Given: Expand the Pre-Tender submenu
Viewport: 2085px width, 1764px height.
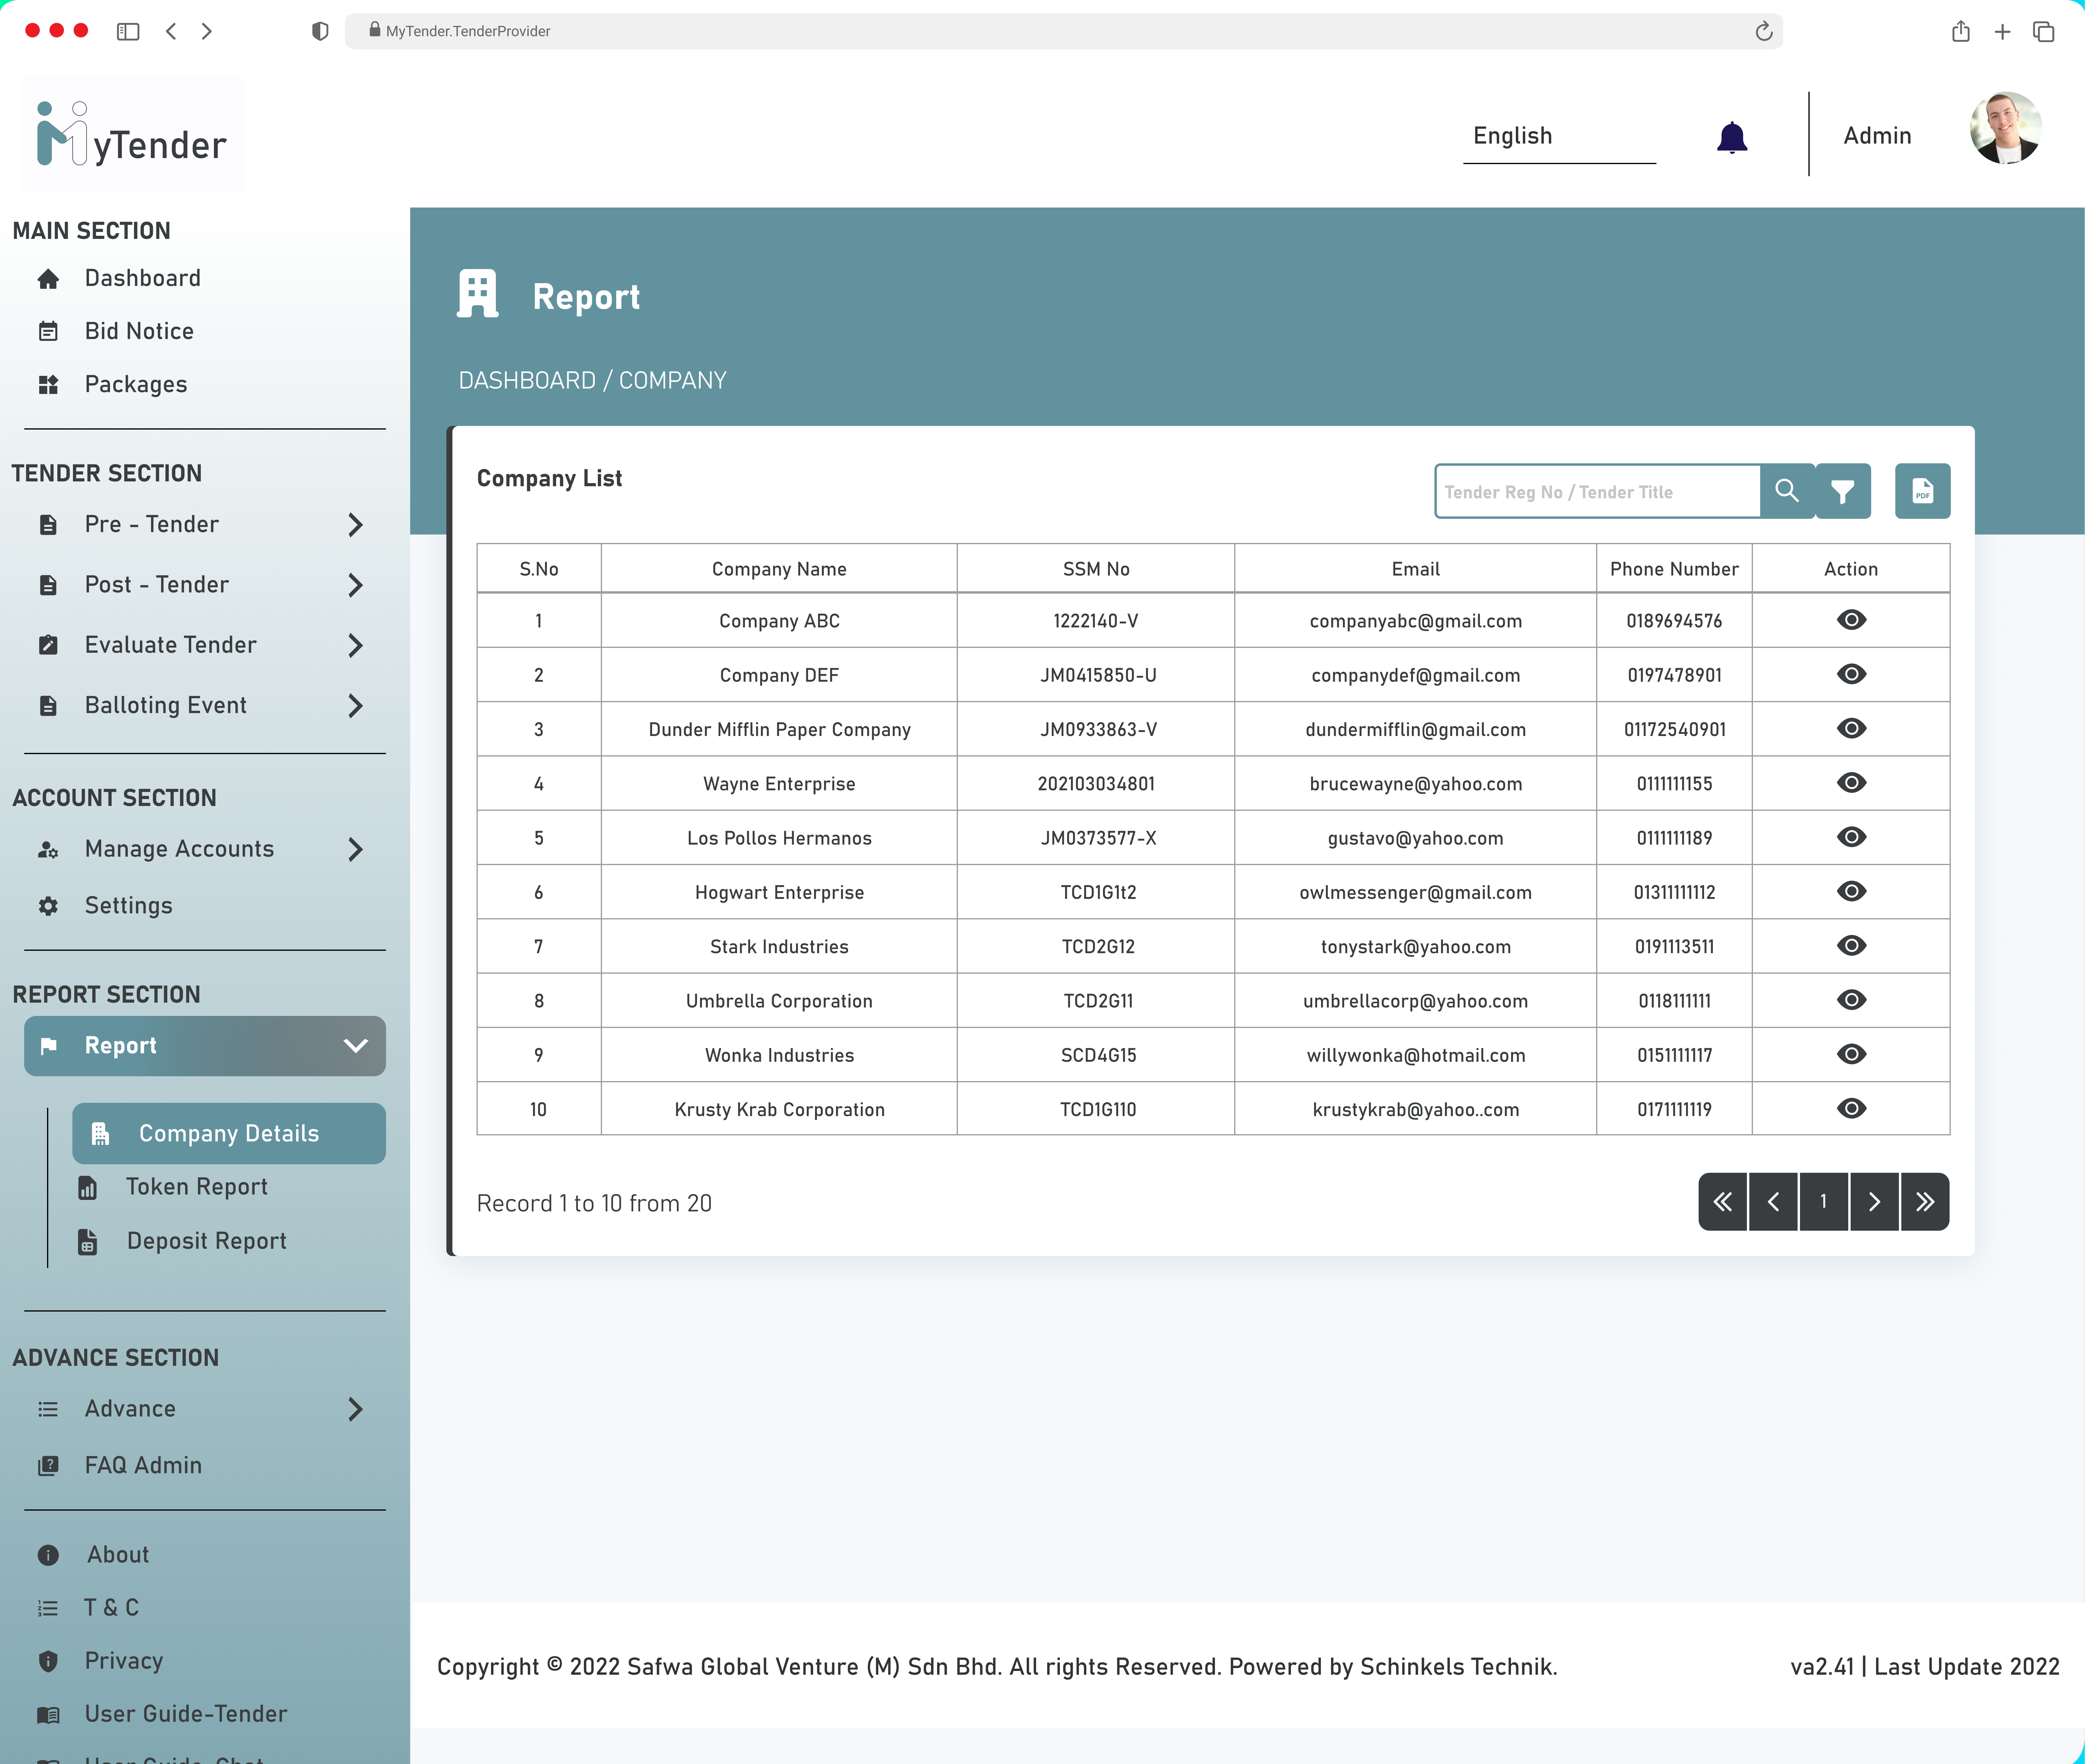Looking at the screenshot, I should pos(356,524).
